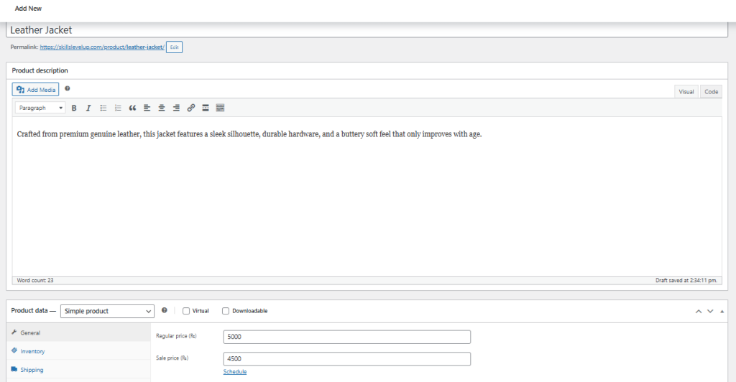736x382 pixels.
Task: Insert a numbered list
Action: 118,108
